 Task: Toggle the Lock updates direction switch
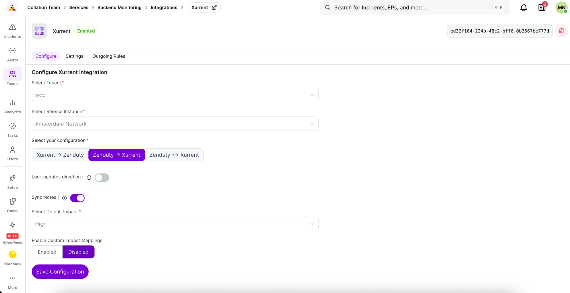point(102,178)
